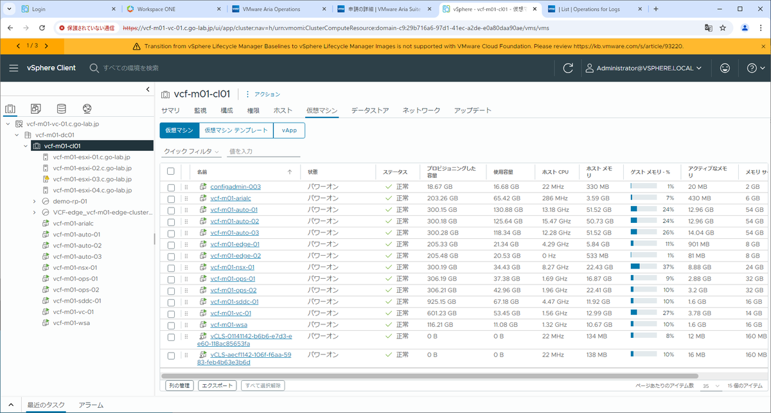Switch to vApp sub-tab

pos(288,130)
